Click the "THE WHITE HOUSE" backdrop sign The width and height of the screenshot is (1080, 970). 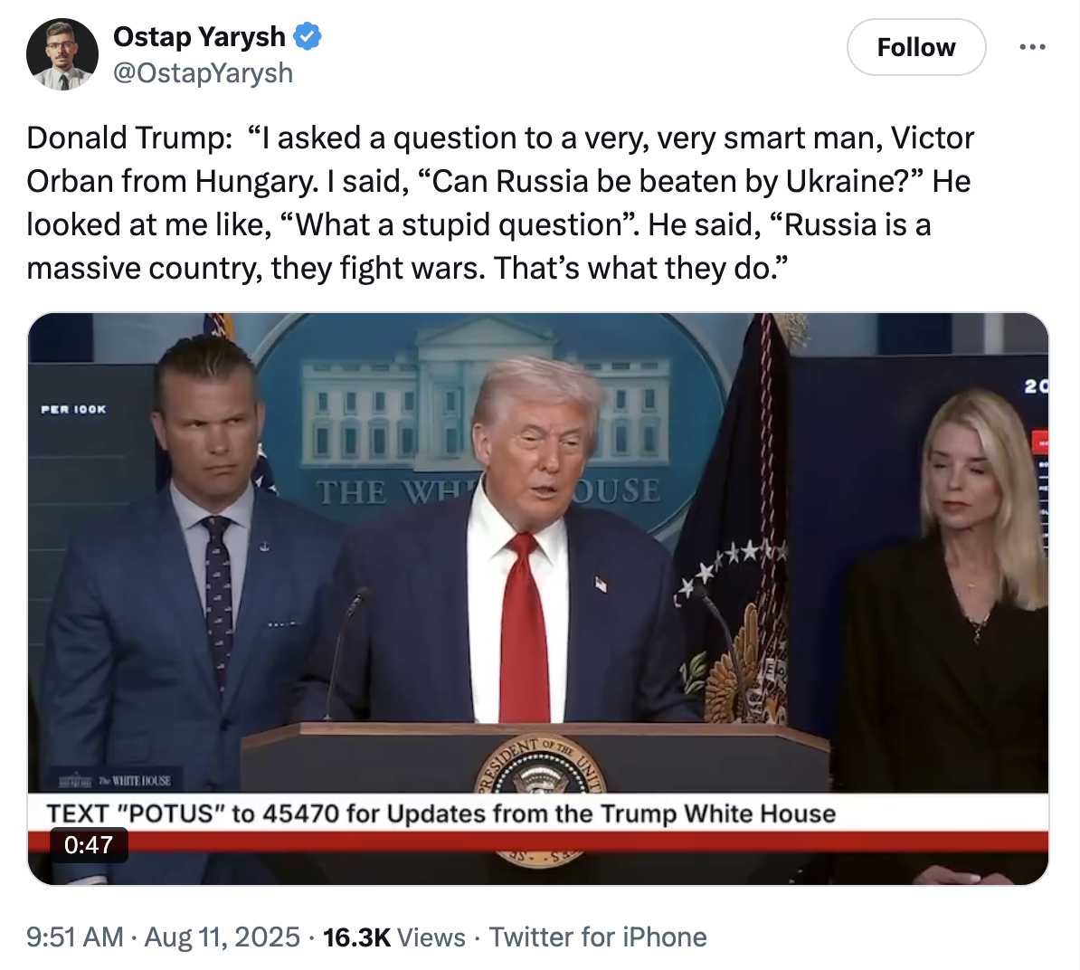coord(488,491)
